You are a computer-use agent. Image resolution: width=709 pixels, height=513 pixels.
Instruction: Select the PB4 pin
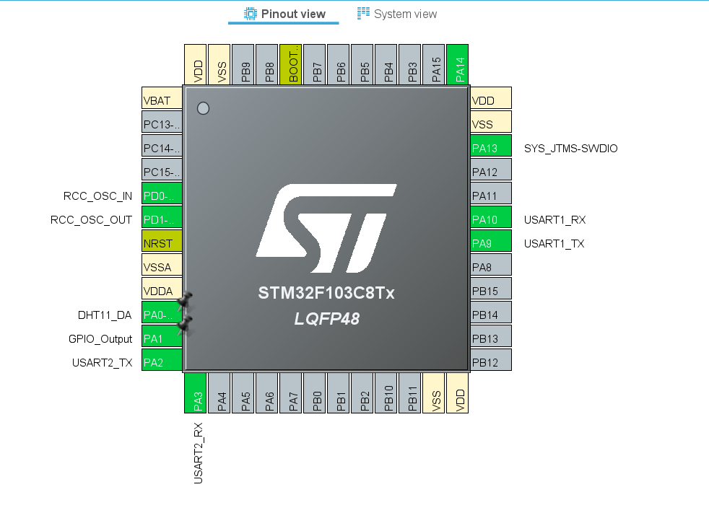[386, 64]
